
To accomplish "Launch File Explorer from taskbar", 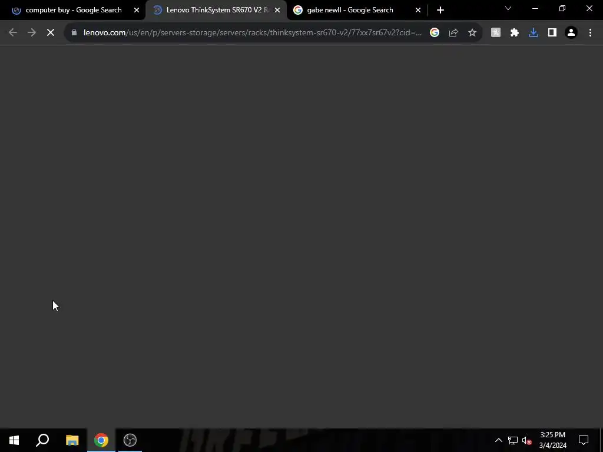I will pyautogui.click(x=72, y=440).
